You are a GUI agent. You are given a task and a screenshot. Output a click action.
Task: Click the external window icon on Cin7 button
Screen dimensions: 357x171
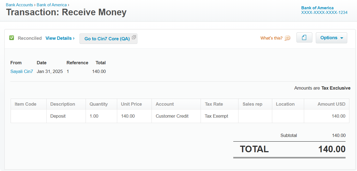point(134,37)
